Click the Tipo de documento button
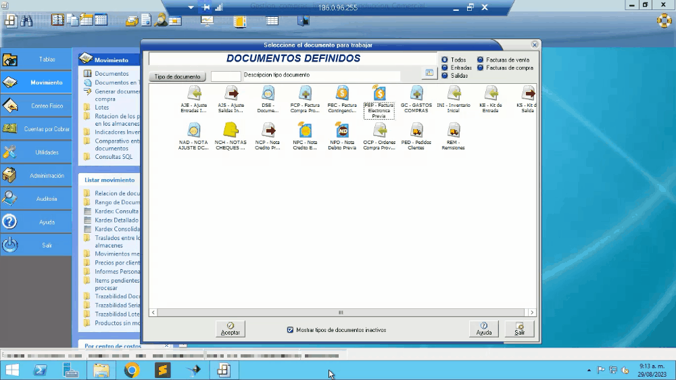This screenshot has height=380, width=676. tap(177, 77)
